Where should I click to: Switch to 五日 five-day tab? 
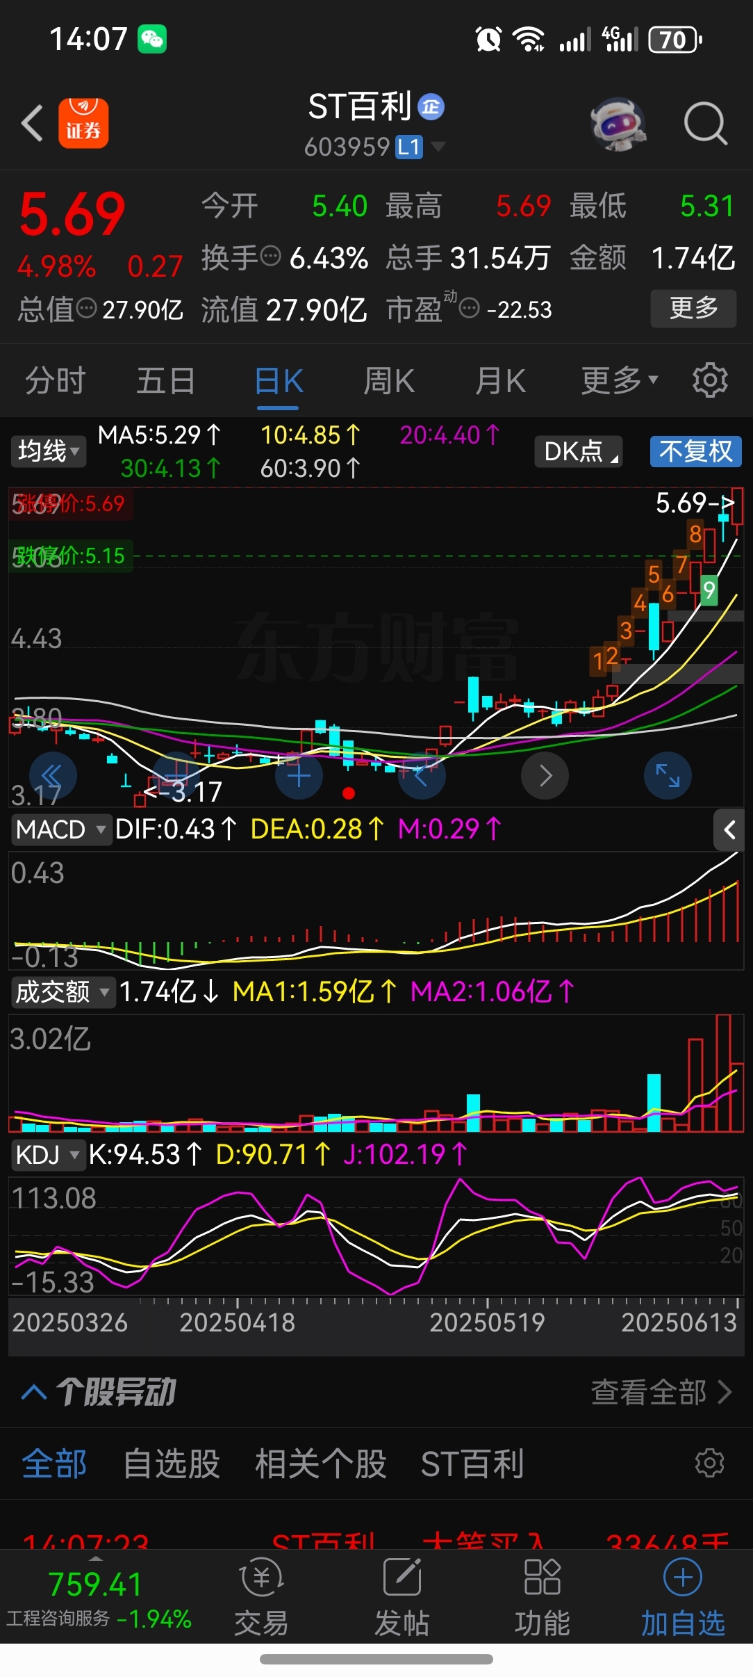(166, 380)
